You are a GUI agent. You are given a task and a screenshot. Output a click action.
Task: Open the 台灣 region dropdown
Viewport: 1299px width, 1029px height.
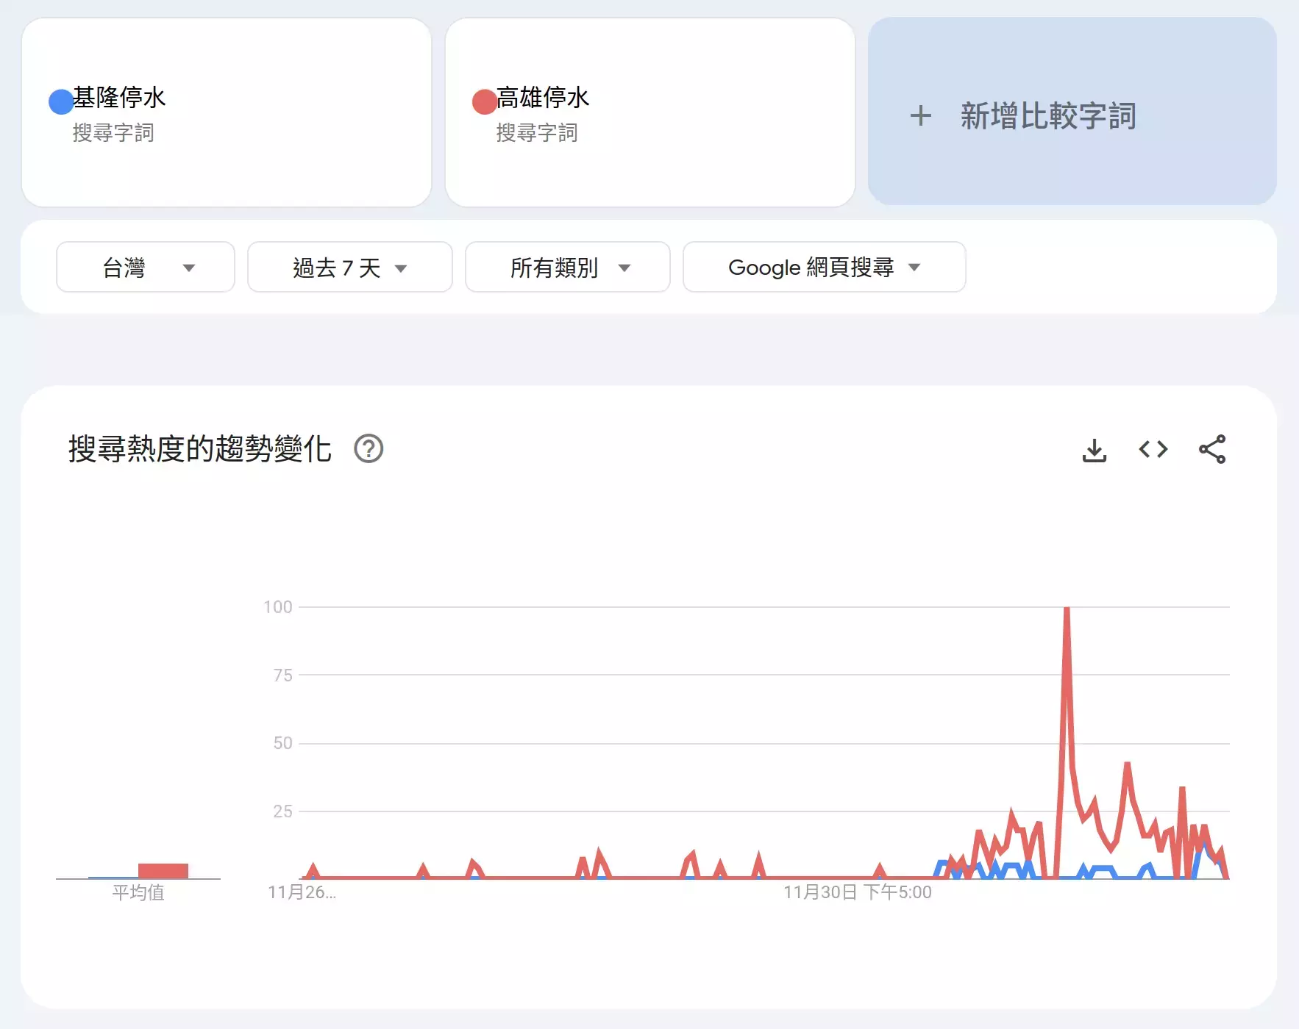point(146,268)
